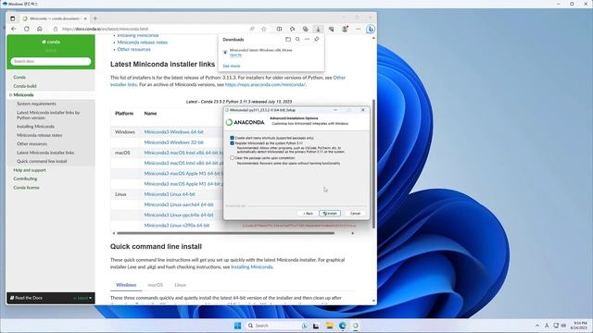Click Back in Miniconda3 Setup
The width and height of the screenshot is (593, 333).
click(308, 214)
